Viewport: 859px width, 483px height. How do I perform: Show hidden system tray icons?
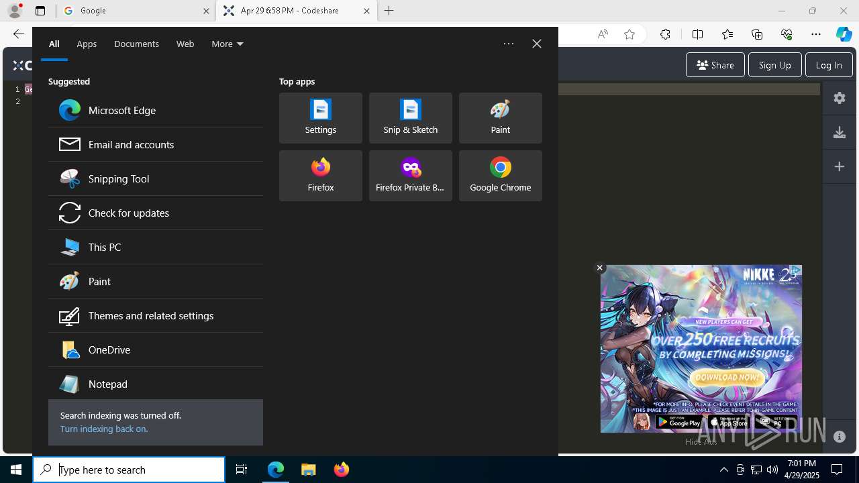[x=724, y=470]
